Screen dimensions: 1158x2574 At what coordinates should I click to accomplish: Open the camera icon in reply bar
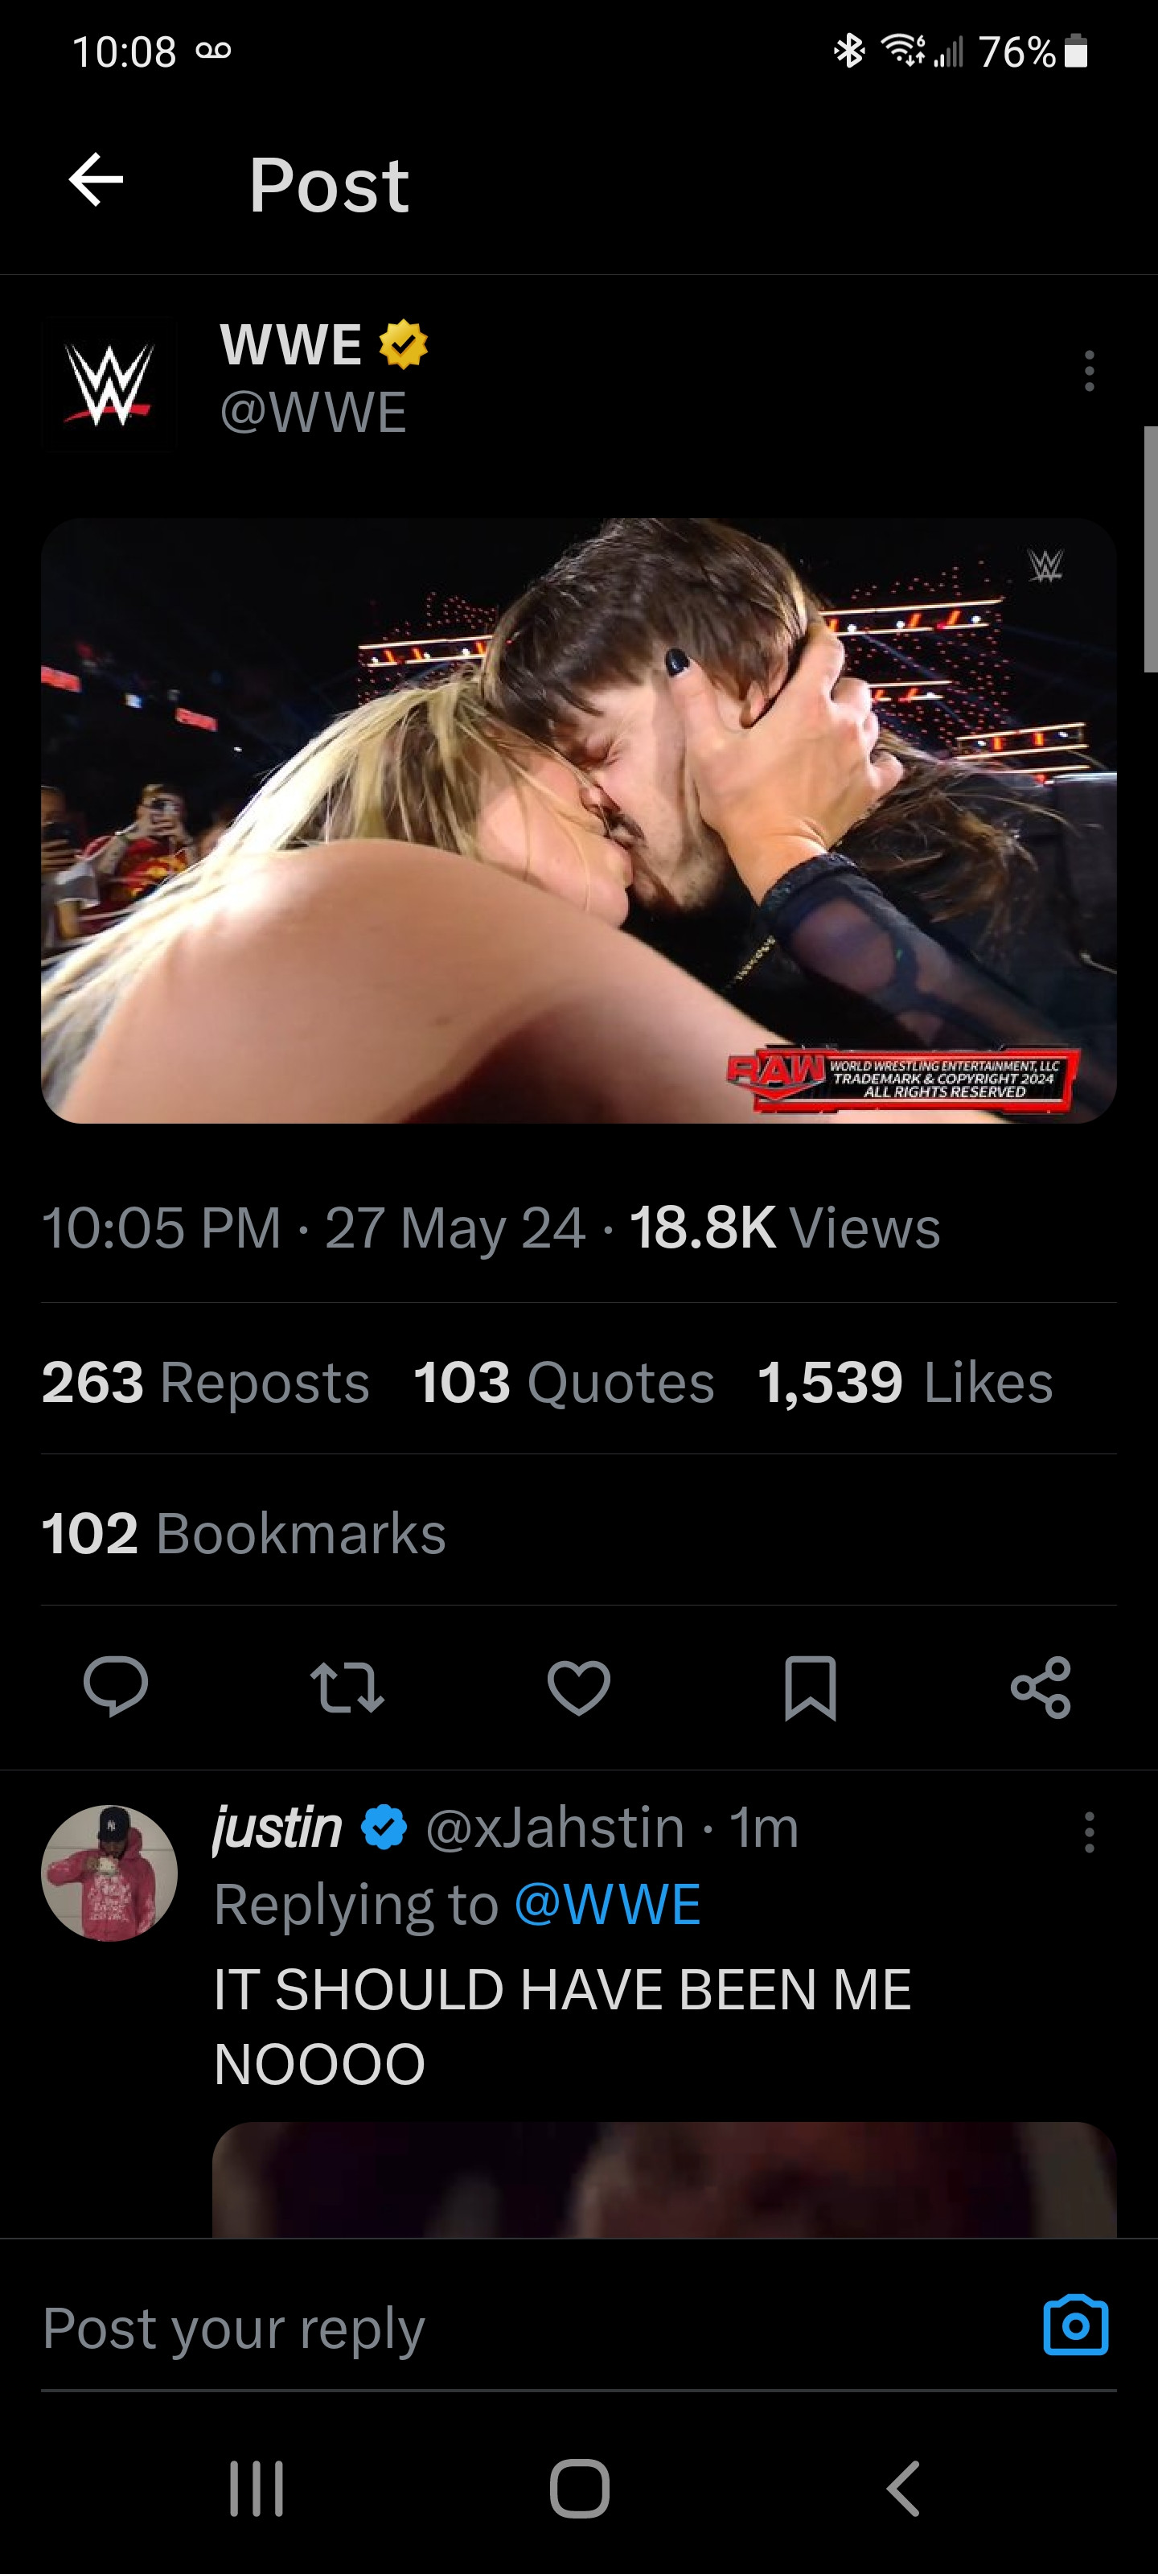point(1076,2325)
